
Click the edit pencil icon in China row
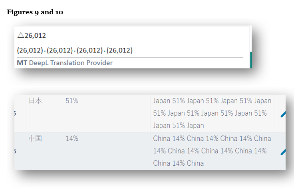coord(283,151)
